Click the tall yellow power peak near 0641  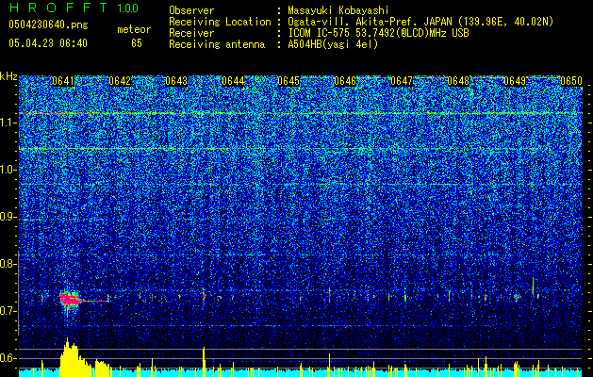pos(70,357)
